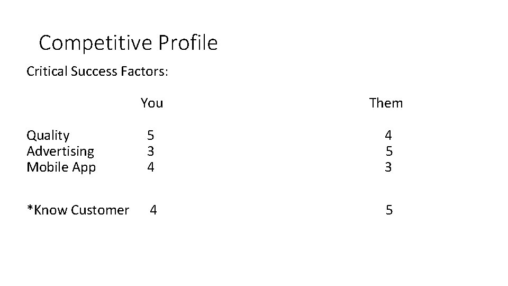Viewport: 508px width, 286px height.
Task: Select the Critical Success Factors heading
Action: (x=97, y=71)
